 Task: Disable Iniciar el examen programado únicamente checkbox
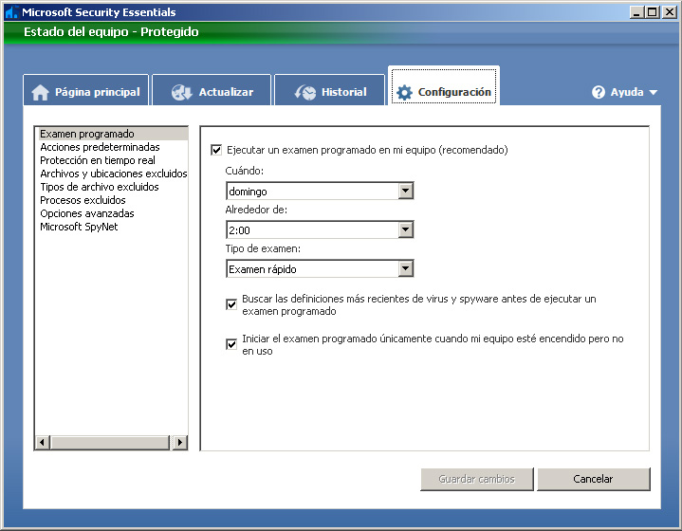pyautogui.click(x=231, y=344)
